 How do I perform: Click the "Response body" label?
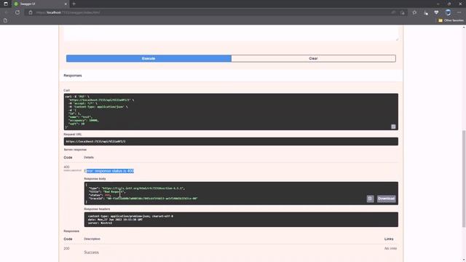95,179
